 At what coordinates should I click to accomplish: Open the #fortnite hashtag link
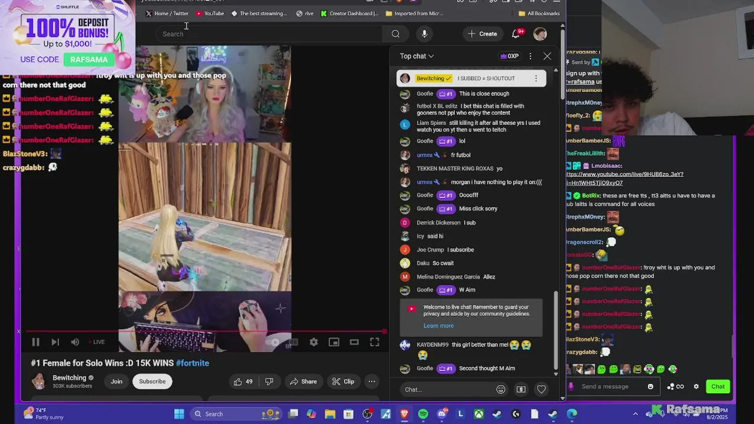click(193, 363)
